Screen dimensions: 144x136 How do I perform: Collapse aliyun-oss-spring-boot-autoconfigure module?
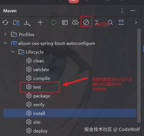coord(5,43)
